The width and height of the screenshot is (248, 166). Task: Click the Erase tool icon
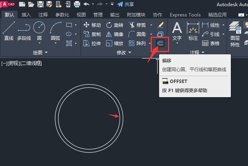(160, 25)
